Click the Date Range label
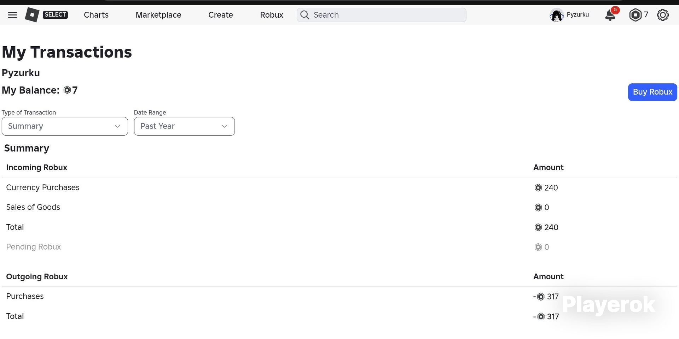 (x=150, y=112)
